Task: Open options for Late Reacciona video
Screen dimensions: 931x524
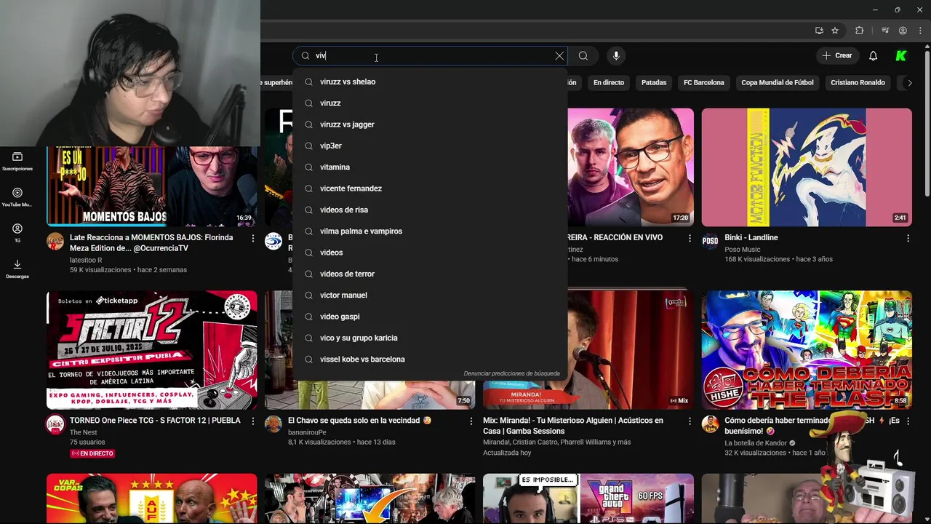Action: [x=253, y=239]
